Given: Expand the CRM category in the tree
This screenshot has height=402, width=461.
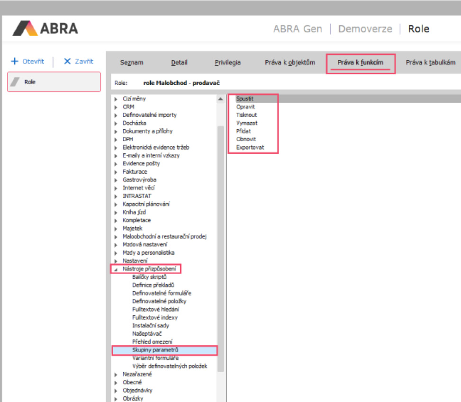Looking at the screenshot, I should pos(115,107).
